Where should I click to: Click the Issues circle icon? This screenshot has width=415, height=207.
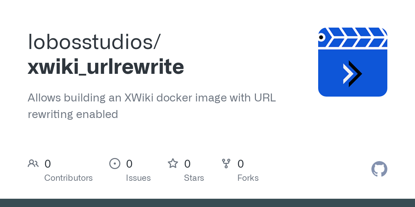pos(115,164)
